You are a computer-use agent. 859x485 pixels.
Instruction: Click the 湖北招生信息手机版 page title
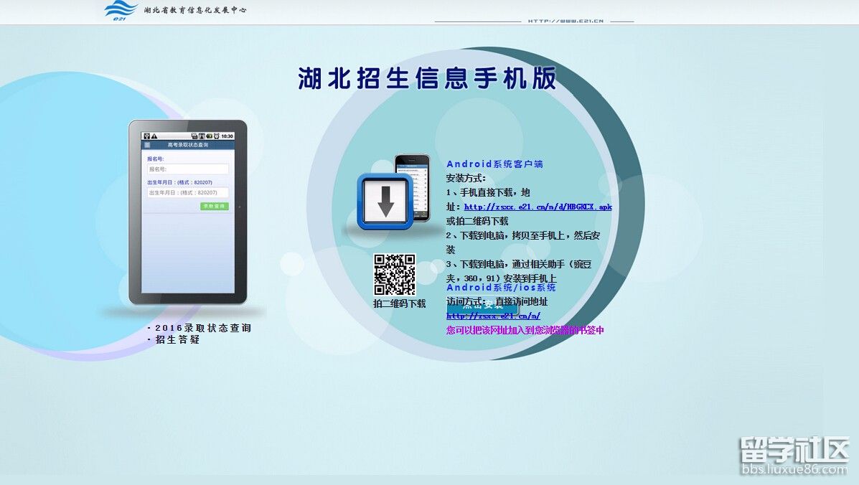pyautogui.click(x=427, y=78)
